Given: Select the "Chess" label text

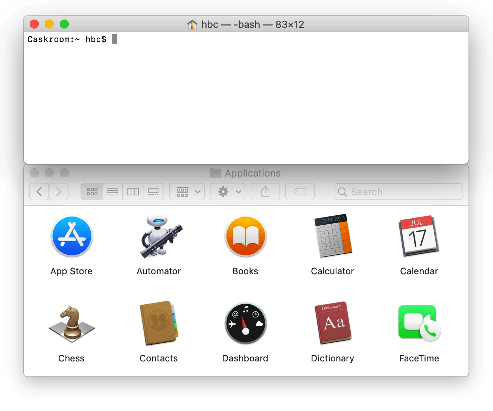Looking at the screenshot, I should tap(72, 358).
